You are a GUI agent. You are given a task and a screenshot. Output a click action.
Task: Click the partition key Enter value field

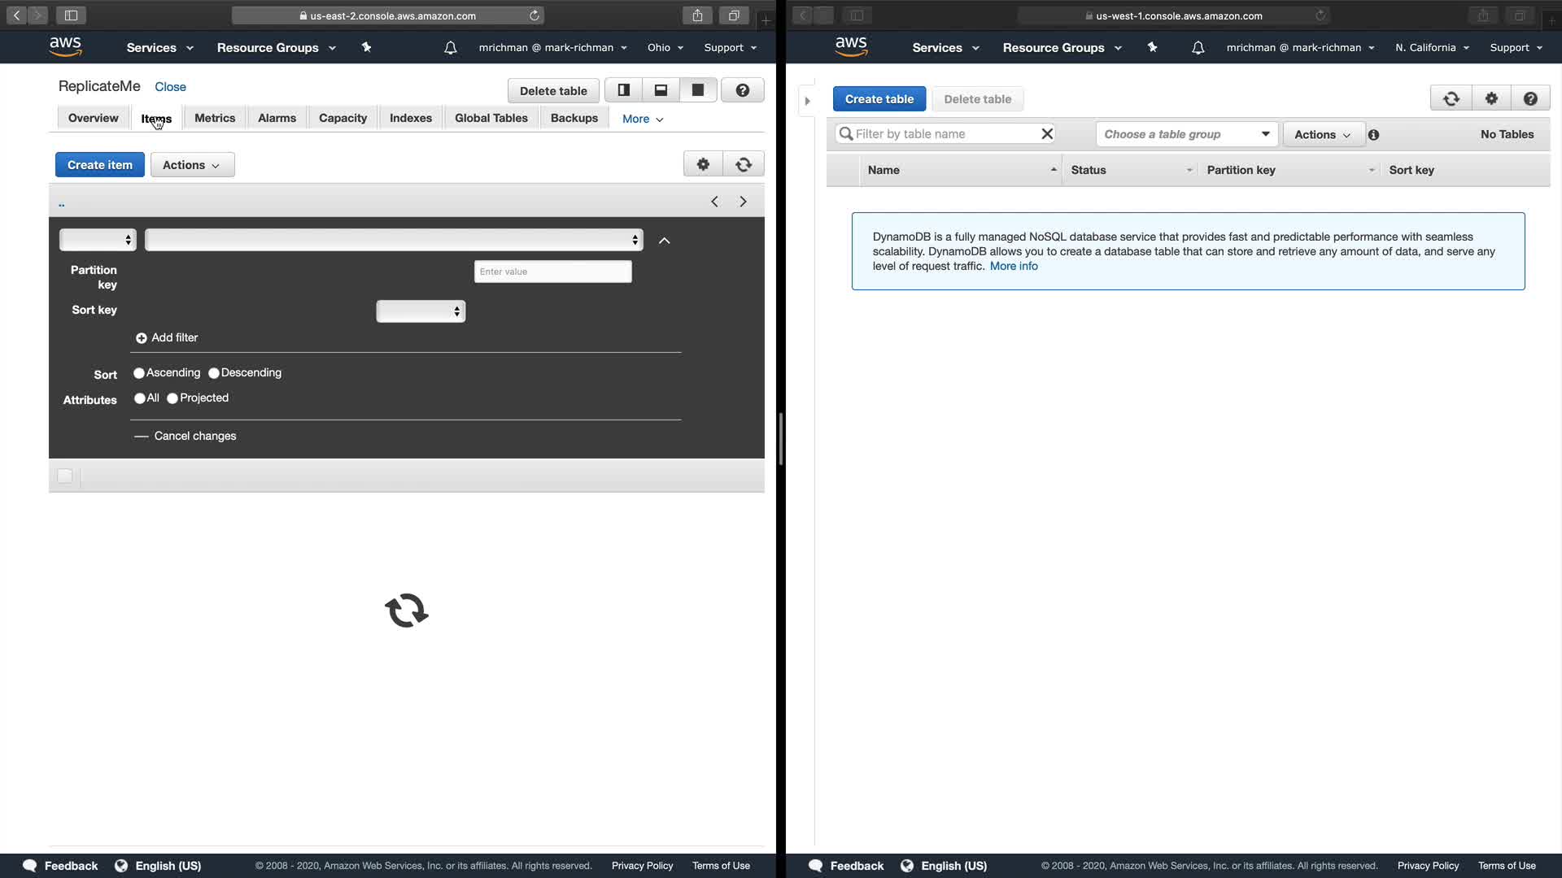point(552,272)
